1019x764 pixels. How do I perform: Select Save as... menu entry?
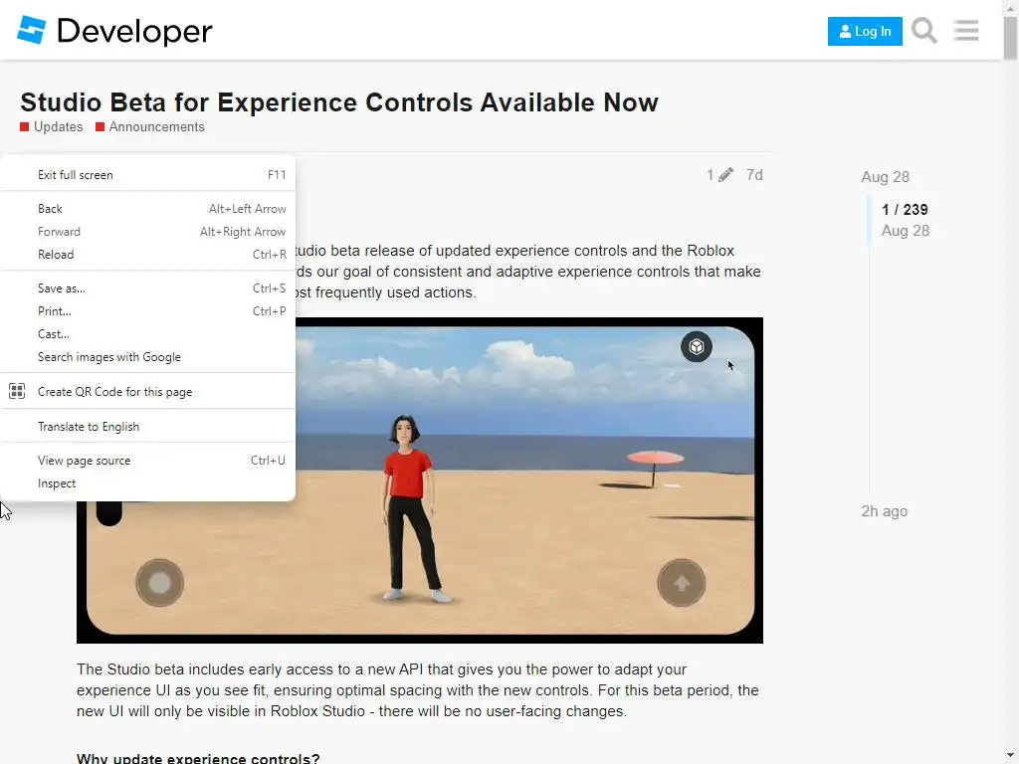(x=147, y=287)
